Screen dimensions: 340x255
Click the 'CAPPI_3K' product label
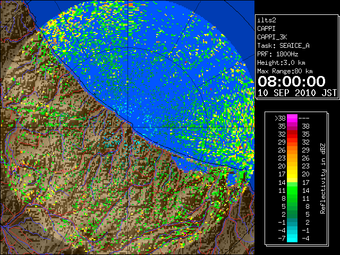coord(272,37)
